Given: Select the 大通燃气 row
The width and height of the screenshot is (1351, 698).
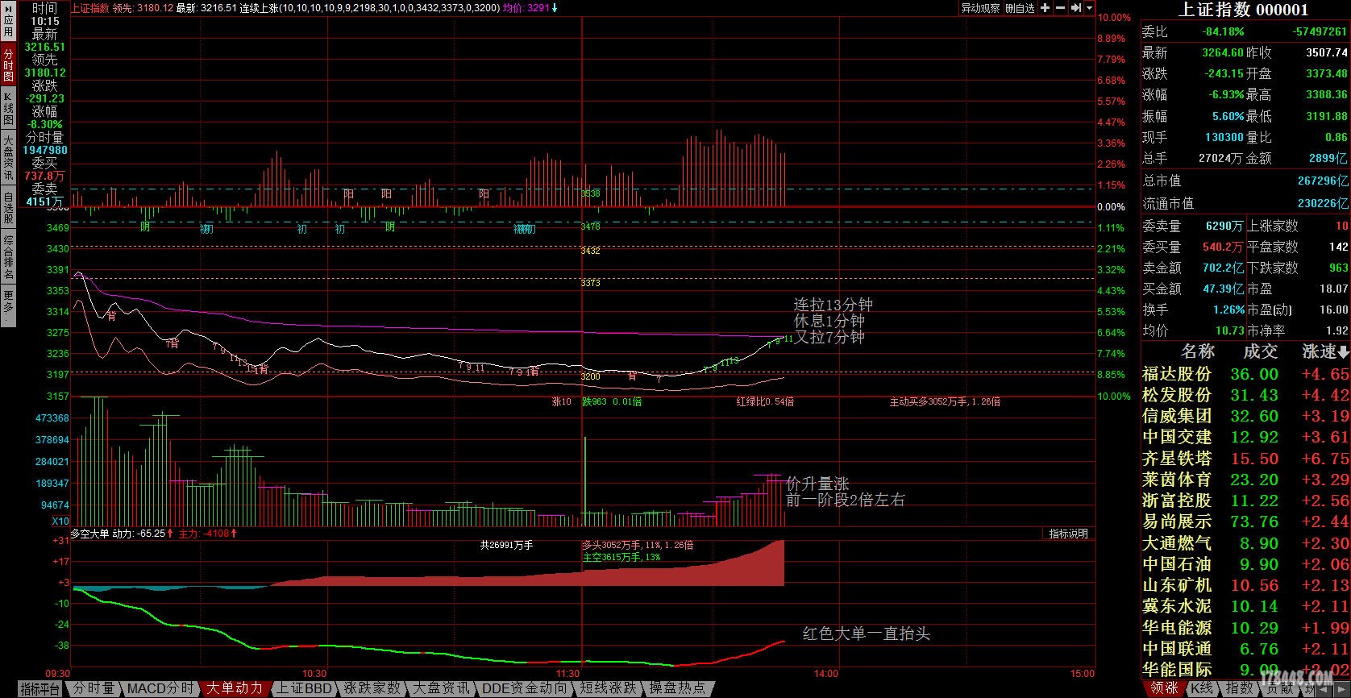Looking at the screenshot, I should (x=1245, y=543).
